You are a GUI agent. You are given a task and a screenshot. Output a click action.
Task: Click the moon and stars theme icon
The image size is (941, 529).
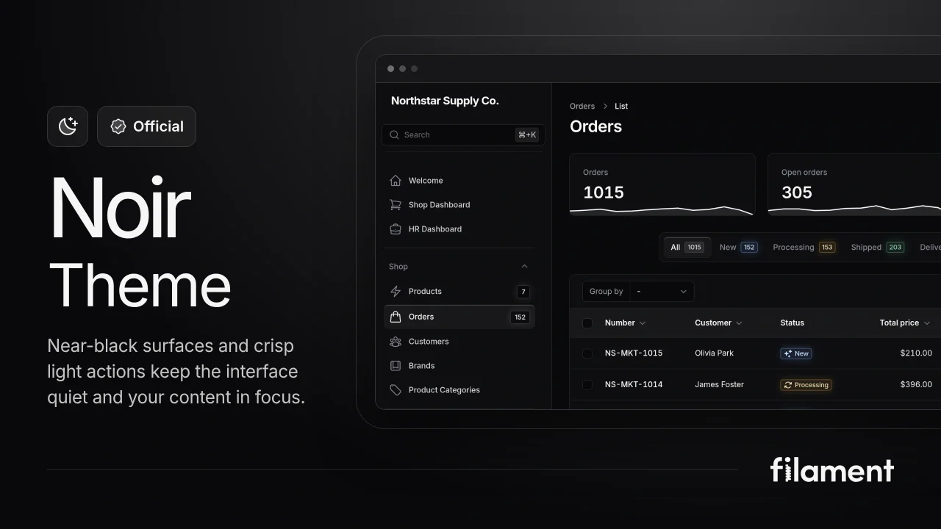[x=68, y=126]
